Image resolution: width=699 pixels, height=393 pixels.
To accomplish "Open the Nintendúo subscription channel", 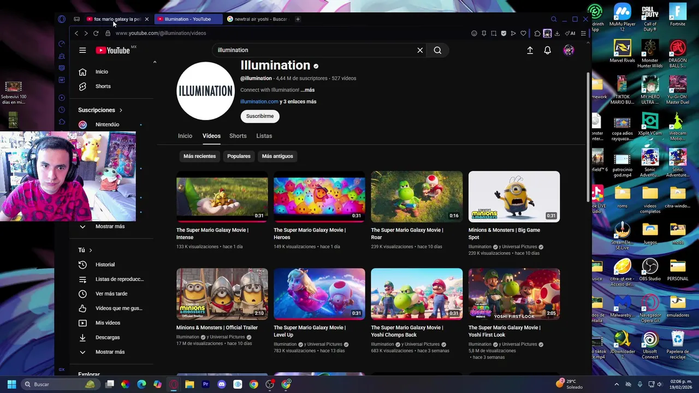I will pos(112,124).
